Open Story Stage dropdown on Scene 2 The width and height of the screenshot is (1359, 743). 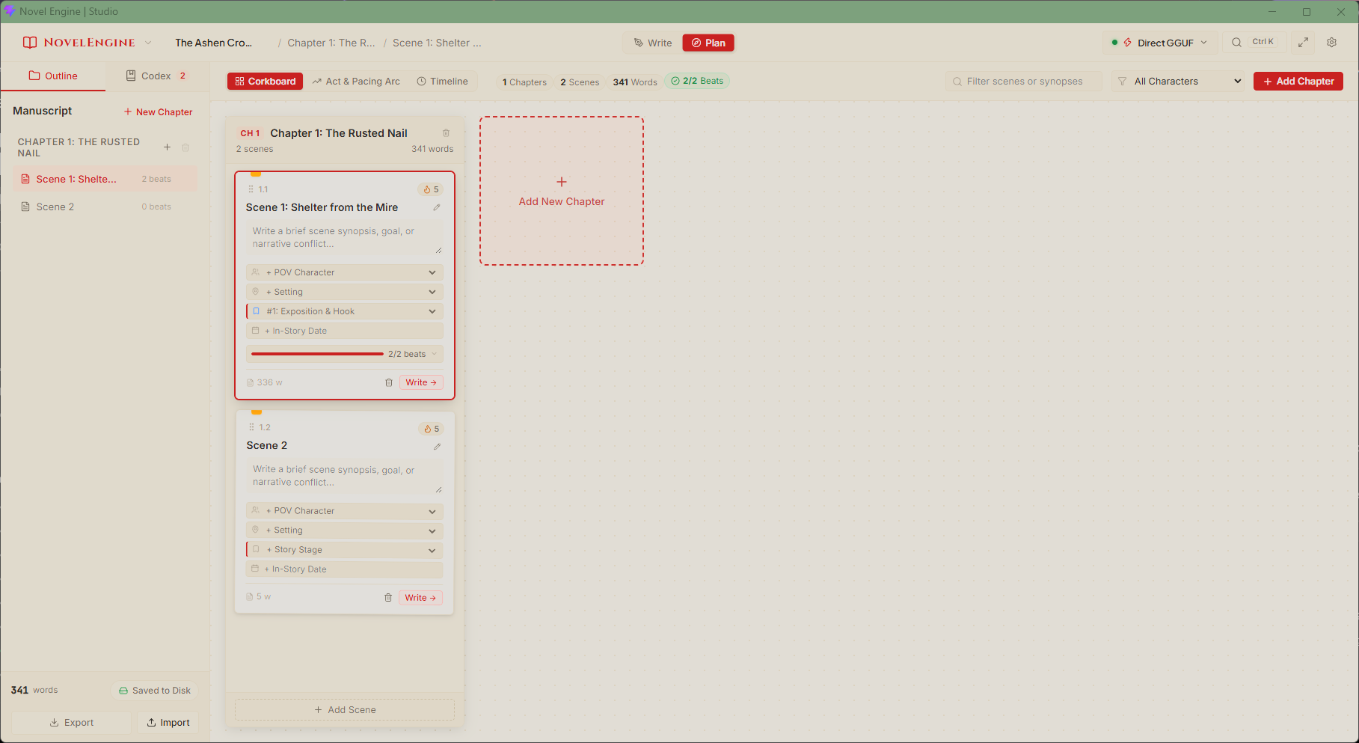click(345, 550)
